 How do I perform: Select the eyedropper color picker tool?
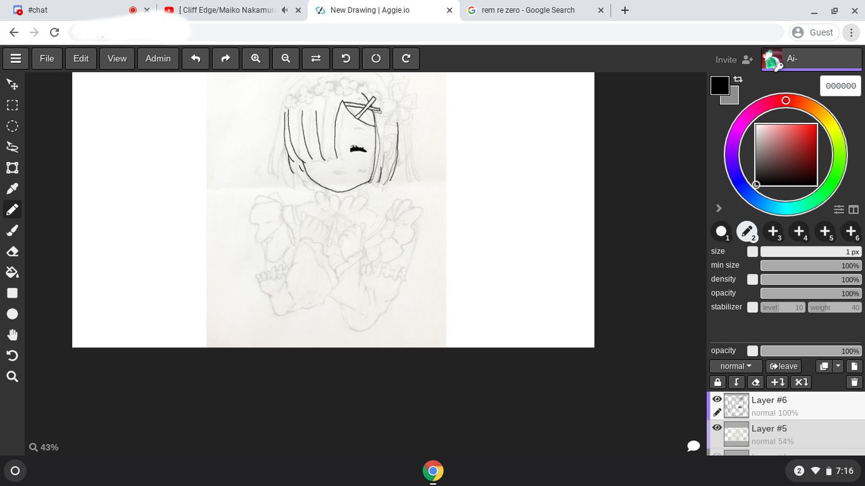[12, 189]
